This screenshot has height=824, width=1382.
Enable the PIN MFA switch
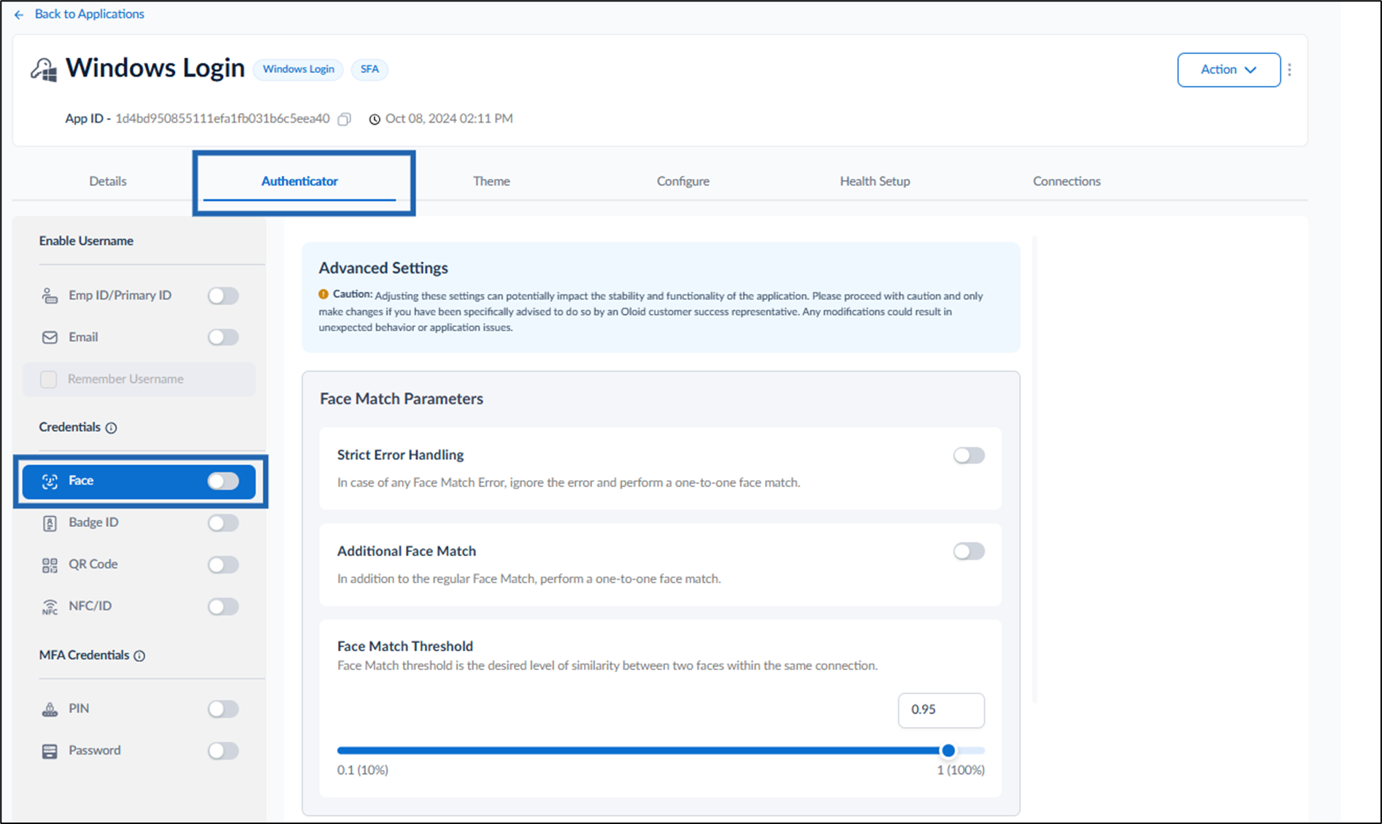[223, 709]
